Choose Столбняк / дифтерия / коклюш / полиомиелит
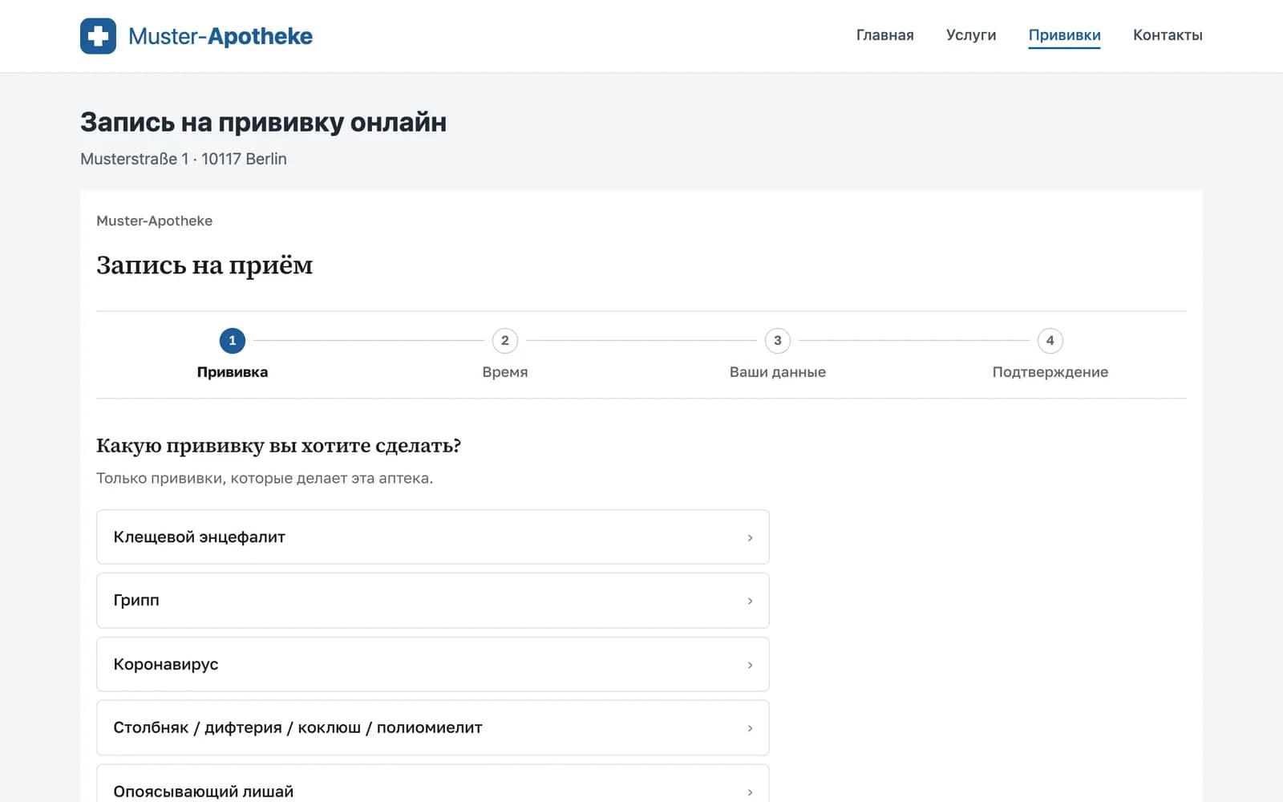 pyautogui.click(x=433, y=727)
